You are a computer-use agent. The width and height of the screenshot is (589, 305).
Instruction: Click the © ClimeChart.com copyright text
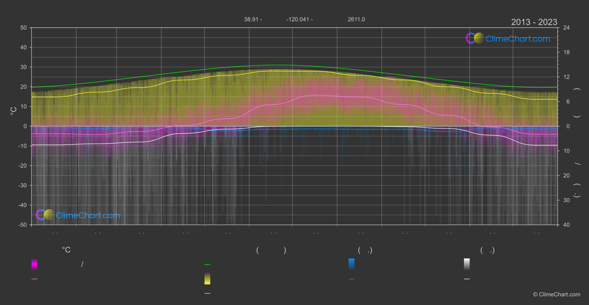coord(556,294)
